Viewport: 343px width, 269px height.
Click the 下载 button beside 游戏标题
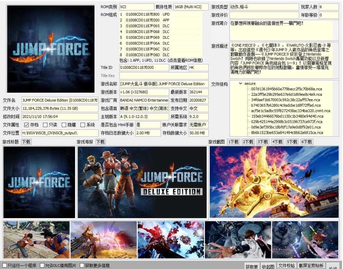26,142
